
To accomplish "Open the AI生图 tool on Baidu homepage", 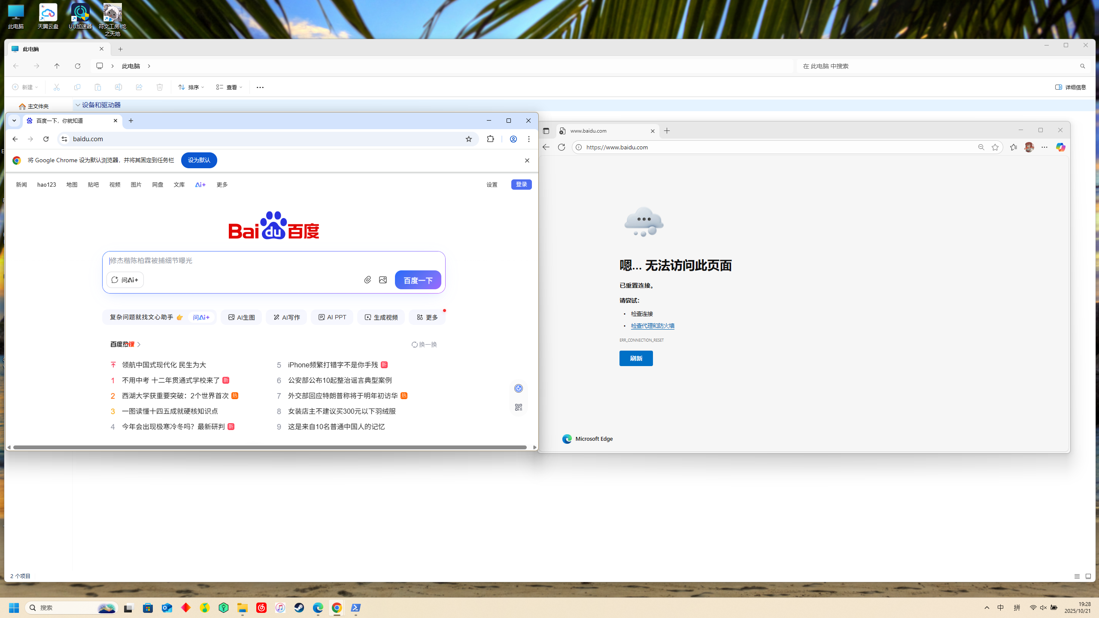I will coord(241,317).
